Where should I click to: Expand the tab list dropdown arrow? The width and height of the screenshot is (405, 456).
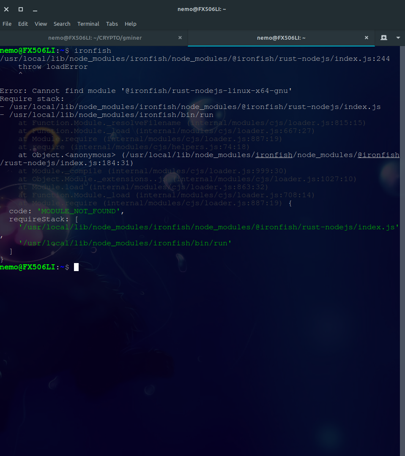[398, 38]
